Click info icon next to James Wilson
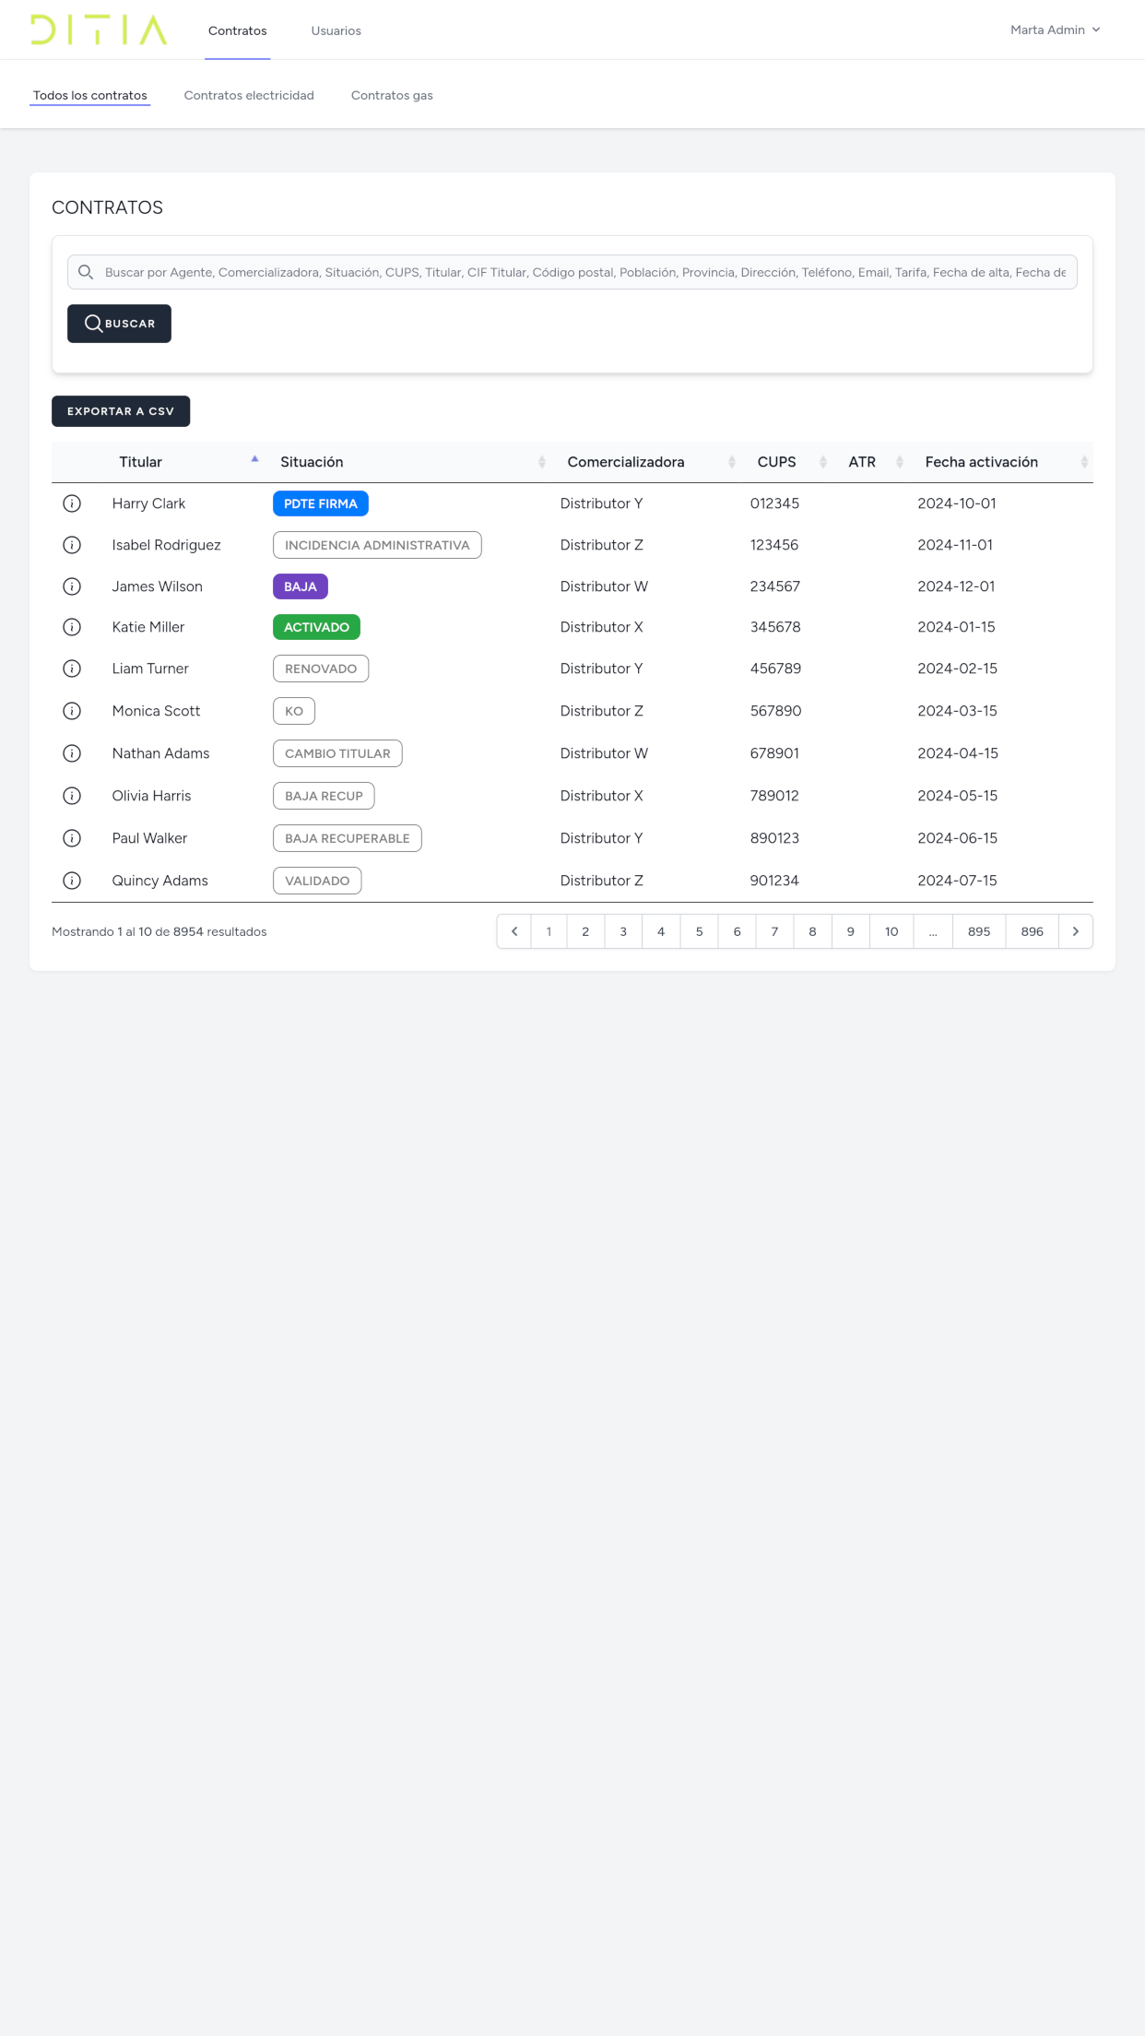 [x=72, y=586]
